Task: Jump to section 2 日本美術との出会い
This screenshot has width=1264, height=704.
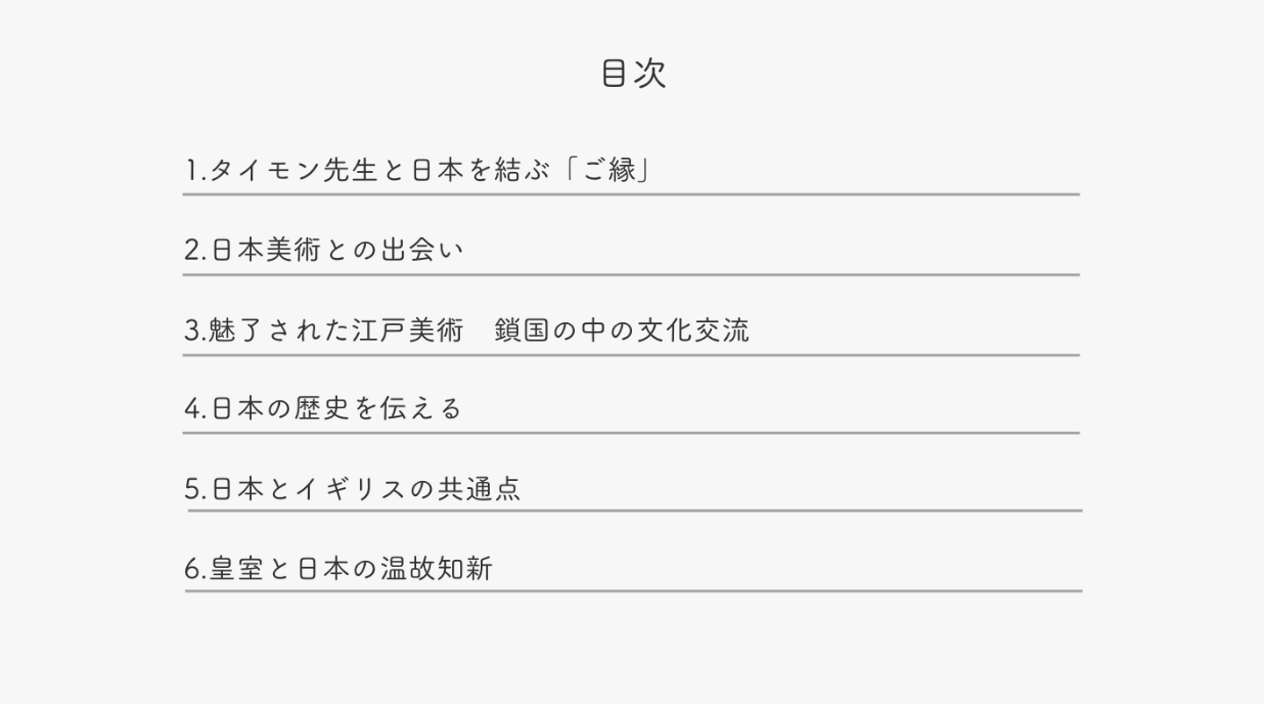Action: tap(323, 250)
